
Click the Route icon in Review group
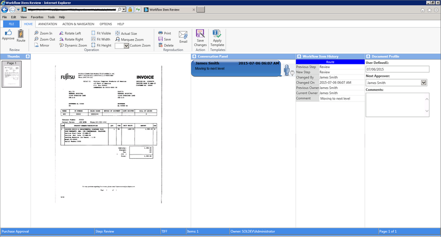(x=21, y=34)
